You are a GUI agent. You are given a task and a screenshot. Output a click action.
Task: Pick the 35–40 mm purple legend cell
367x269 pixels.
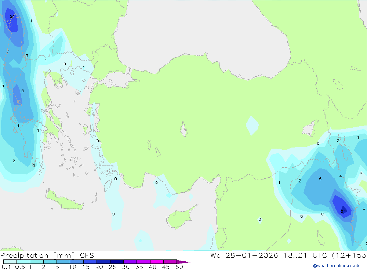pos(143,262)
